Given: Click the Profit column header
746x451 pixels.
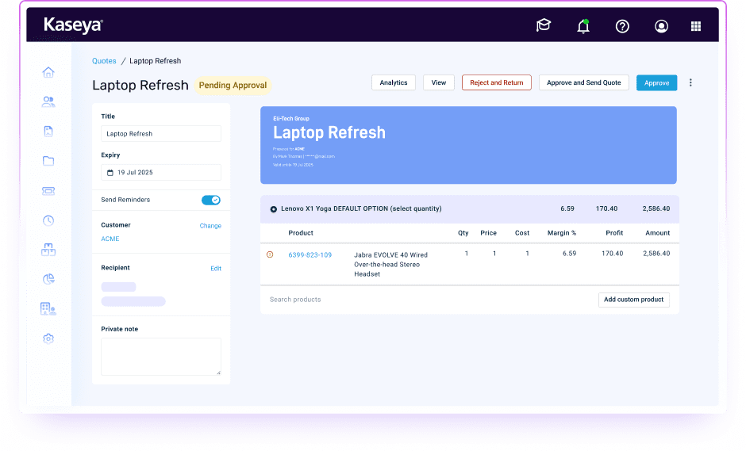Looking at the screenshot, I should click(x=614, y=233).
